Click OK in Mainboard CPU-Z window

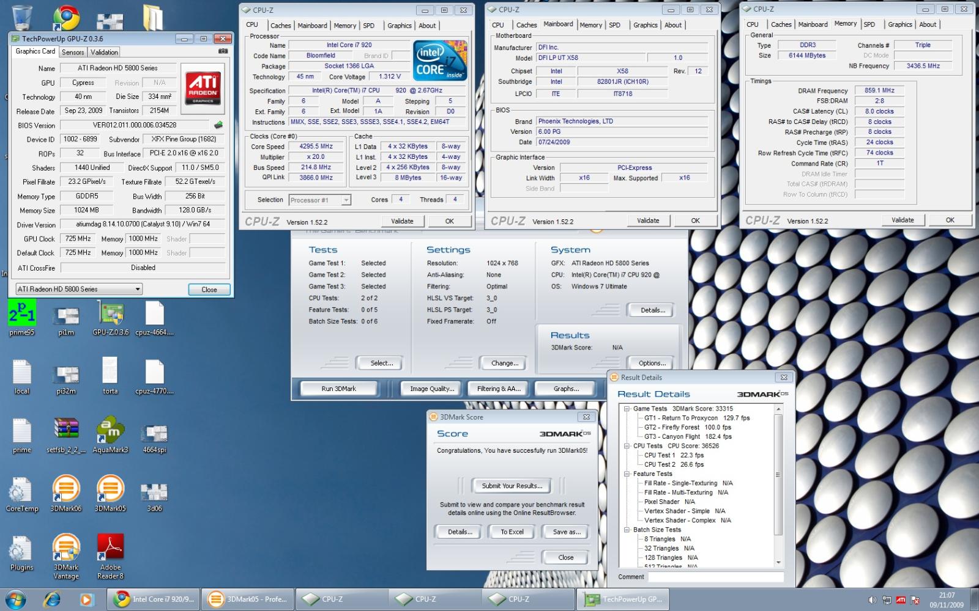tap(695, 221)
